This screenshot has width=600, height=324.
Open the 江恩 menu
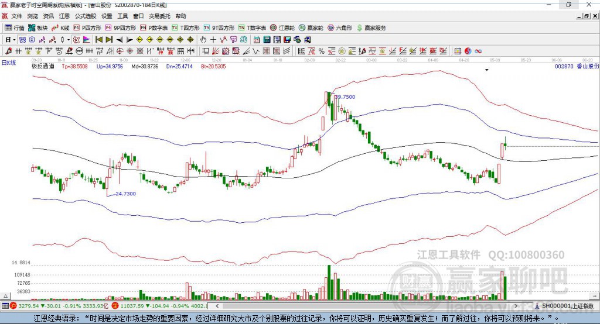64,16
